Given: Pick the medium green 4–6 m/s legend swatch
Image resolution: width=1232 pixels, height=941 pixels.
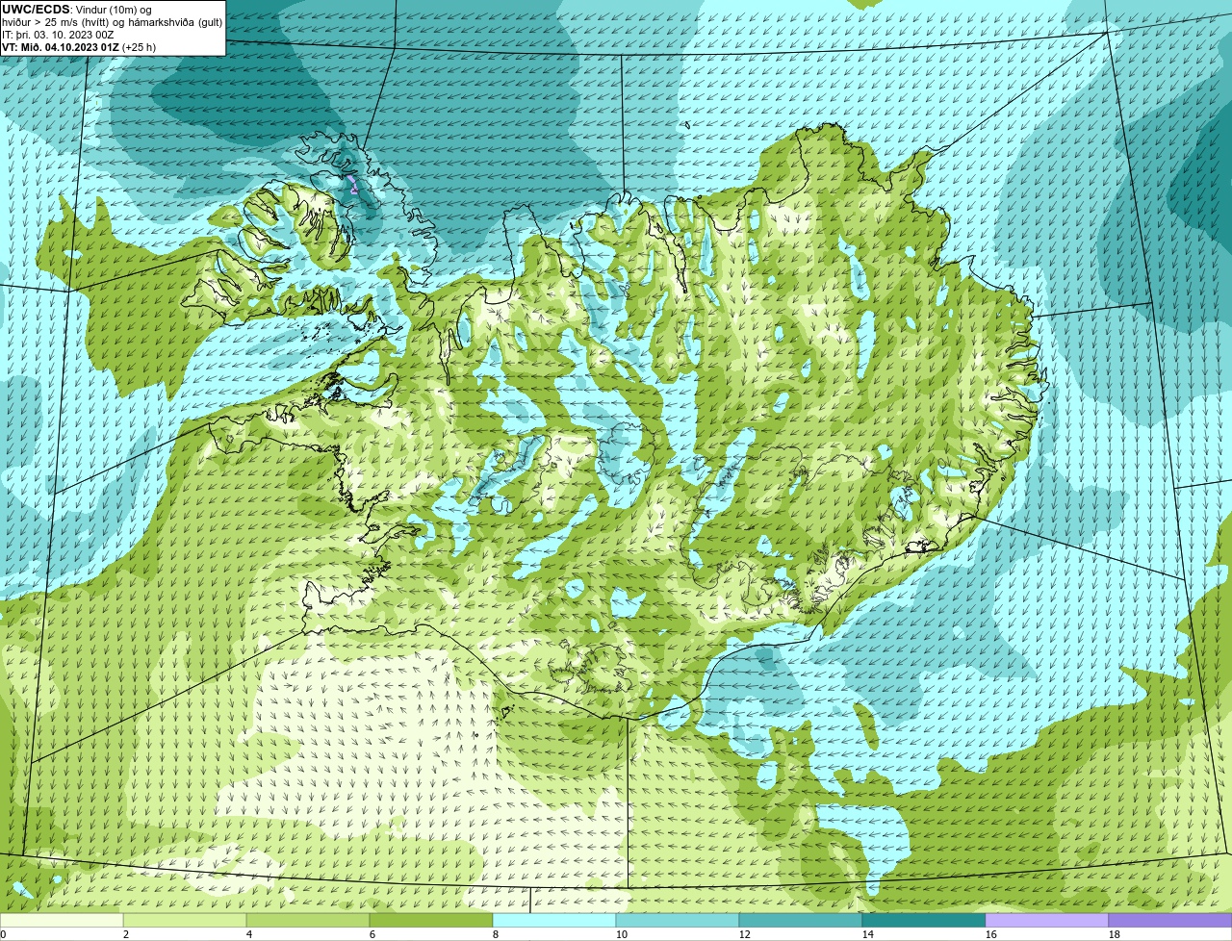Looking at the screenshot, I should pyautogui.click(x=308, y=921).
